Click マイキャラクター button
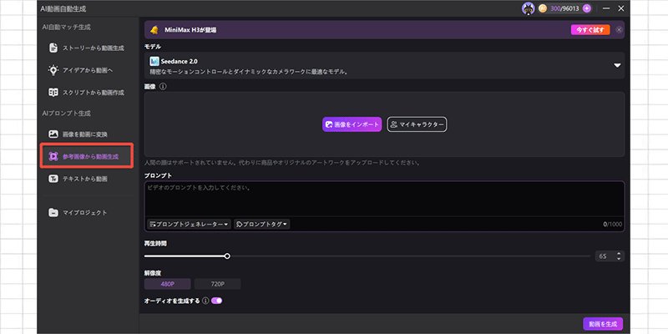Viewport: 668px width, 334px height. pyautogui.click(x=417, y=124)
